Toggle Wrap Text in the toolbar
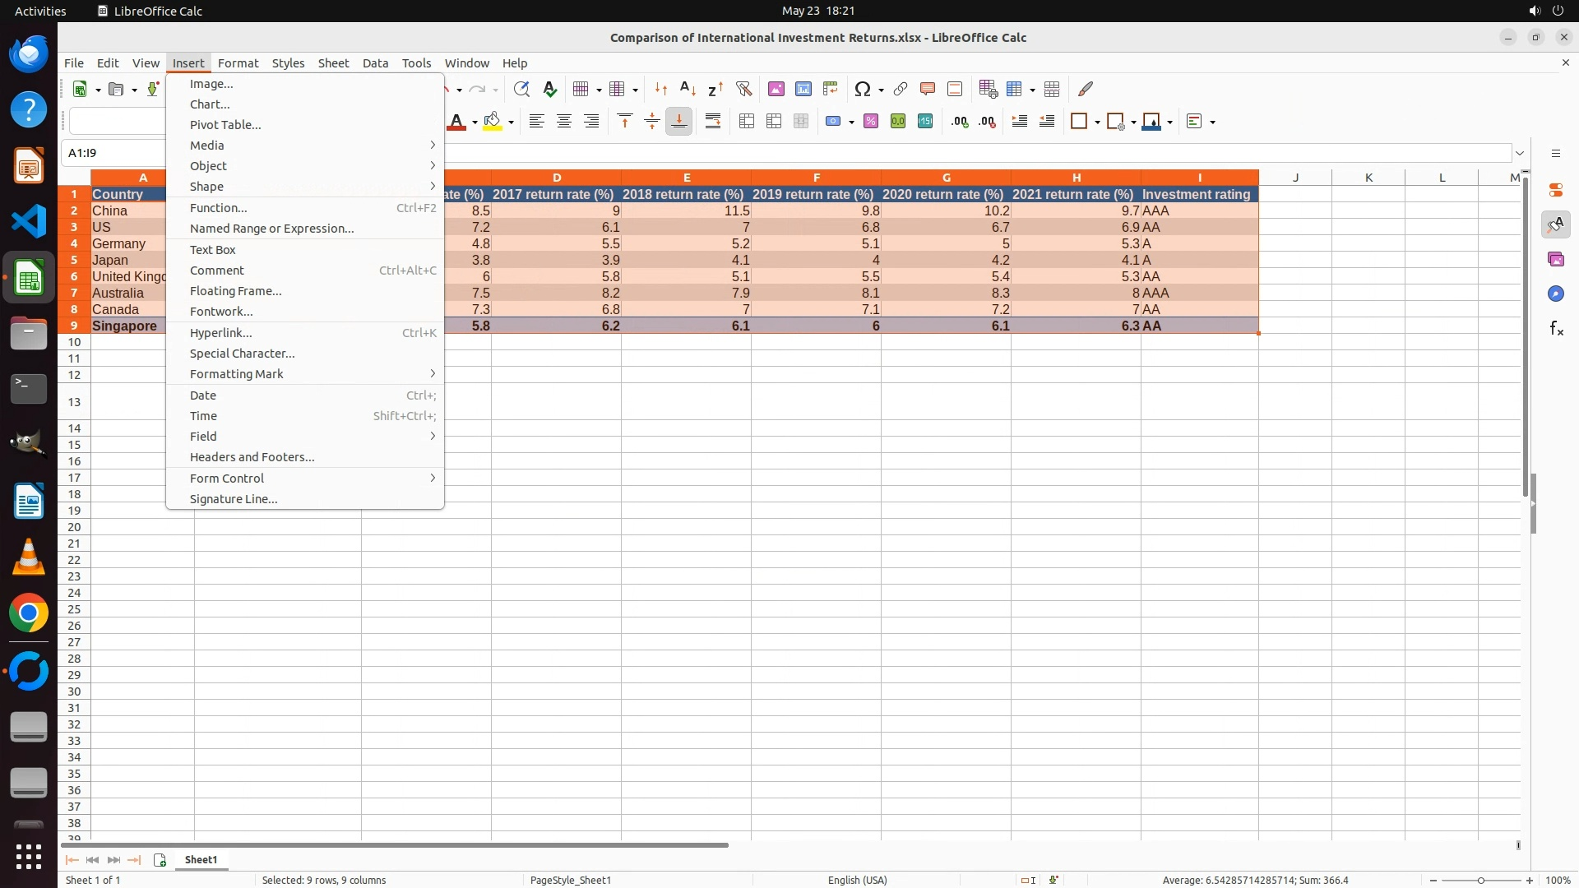 coord(713,122)
